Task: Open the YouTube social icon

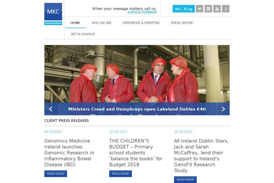Action: pos(217,9)
